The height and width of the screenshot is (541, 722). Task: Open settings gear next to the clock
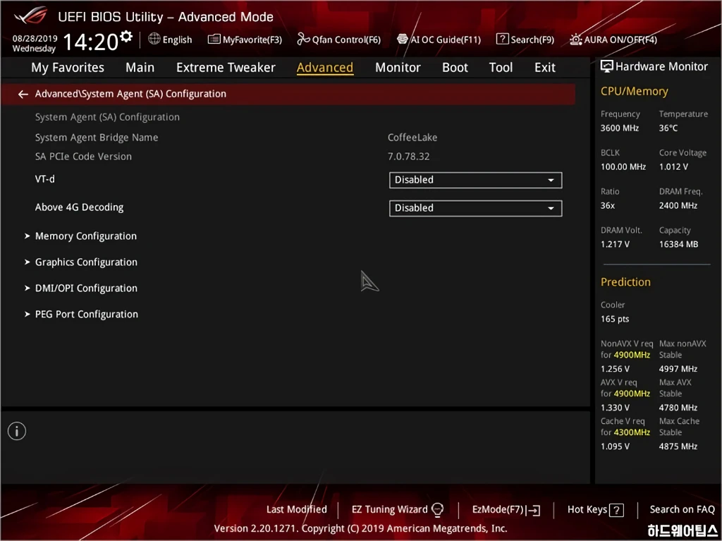tap(126, 36)
